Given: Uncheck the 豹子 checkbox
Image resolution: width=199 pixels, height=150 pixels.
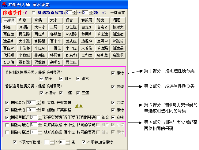Looking at the screenshot, I should point(42,79).
